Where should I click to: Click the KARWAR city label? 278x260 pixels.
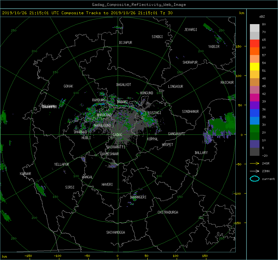[x=25, y=173]
